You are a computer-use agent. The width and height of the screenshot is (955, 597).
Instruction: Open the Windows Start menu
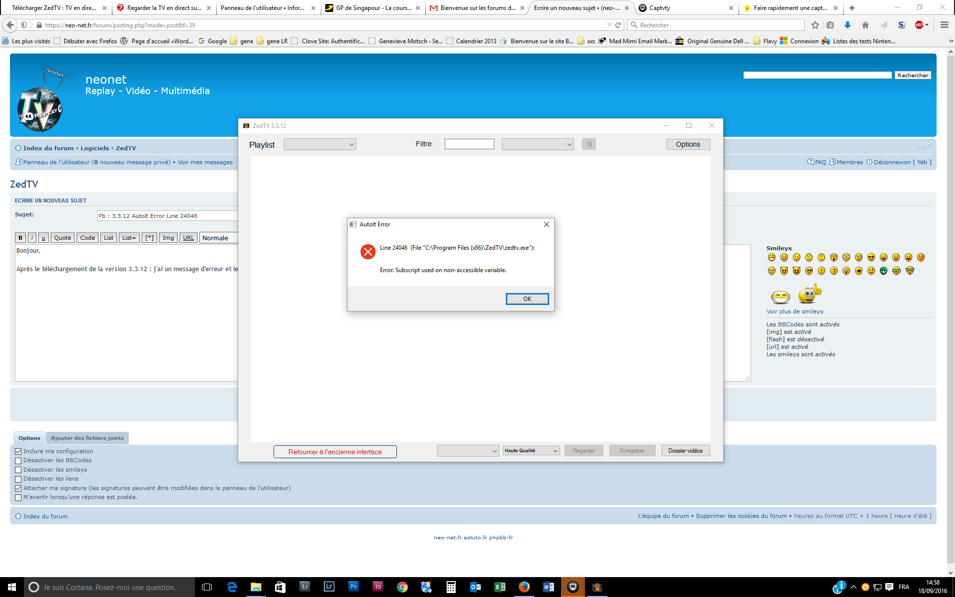pos(12,587)
